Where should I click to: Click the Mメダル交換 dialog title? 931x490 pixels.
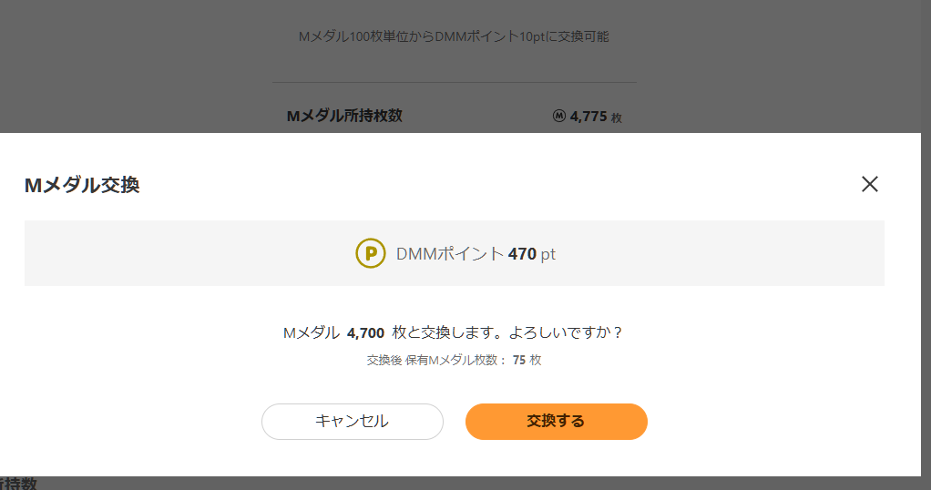[81, 186]
